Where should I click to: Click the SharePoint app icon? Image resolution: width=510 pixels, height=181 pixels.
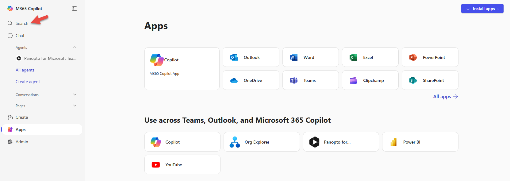413,80
